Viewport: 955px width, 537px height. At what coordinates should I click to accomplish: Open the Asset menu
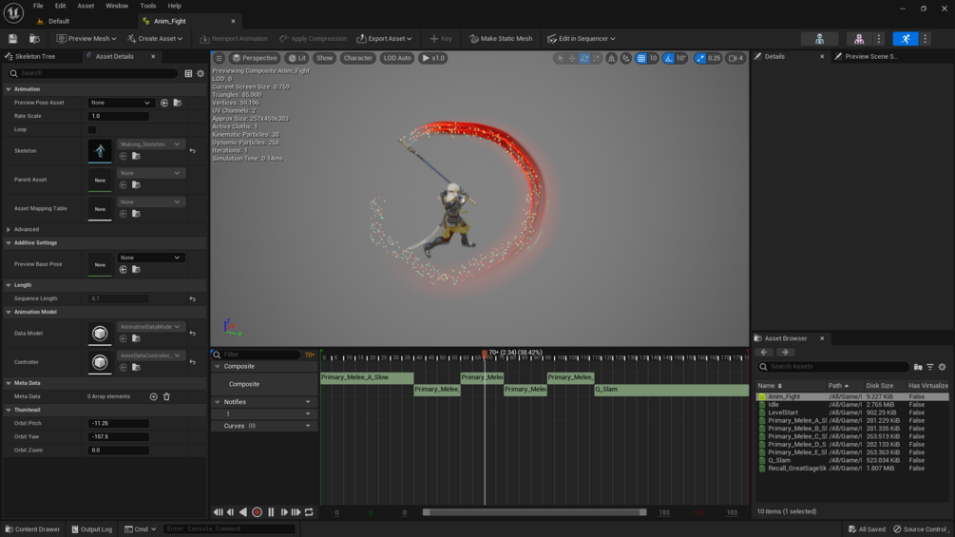pyautogui.click(x=86, y=6)
